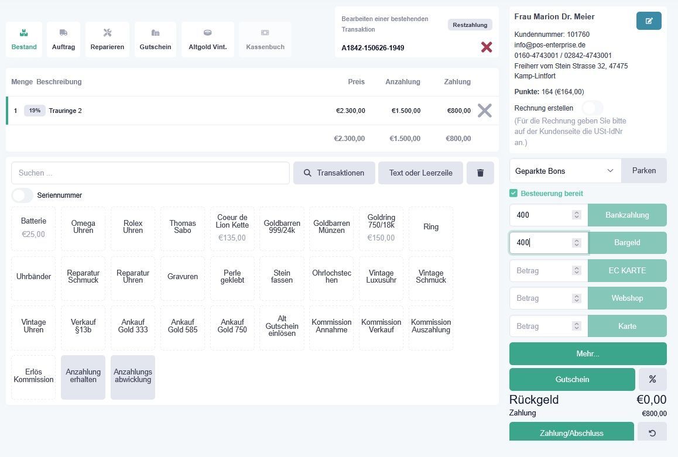Click the percent discount button
This screenshot has height=457, width=678.
tap(652, 379)
